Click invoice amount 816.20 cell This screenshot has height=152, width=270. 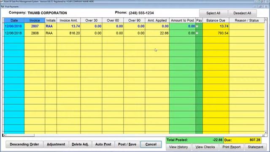tap(68, 33)
